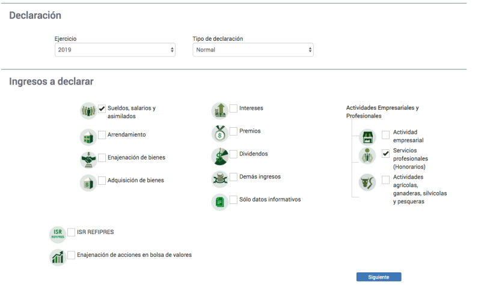Click the Declaración section title
The image size is (481, 285).
point(35,16)
